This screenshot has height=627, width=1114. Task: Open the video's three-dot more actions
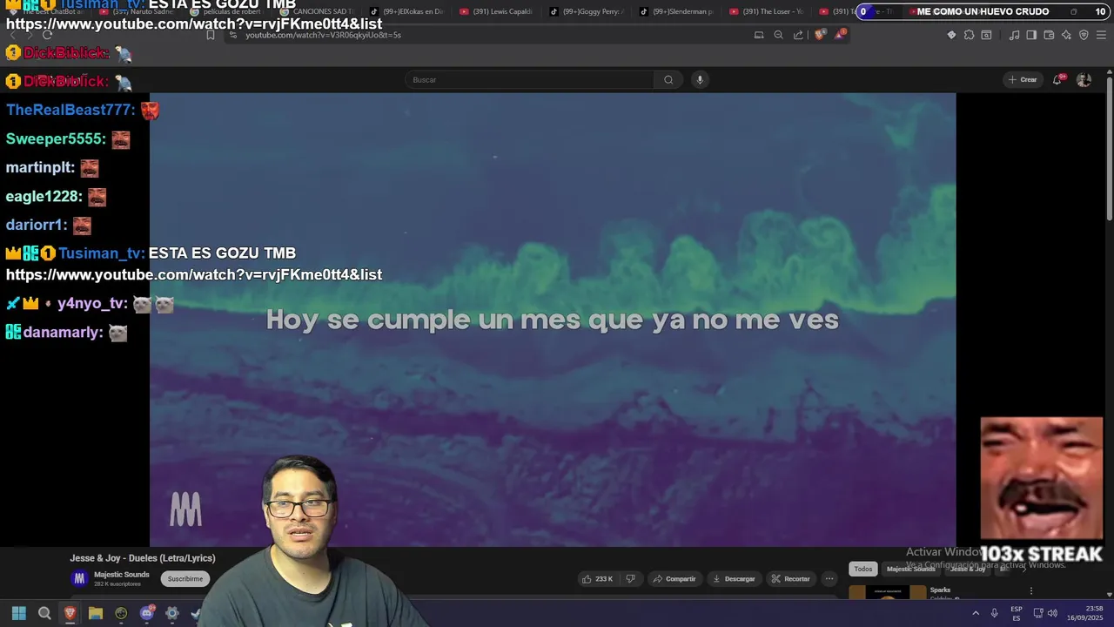point(829,579)
